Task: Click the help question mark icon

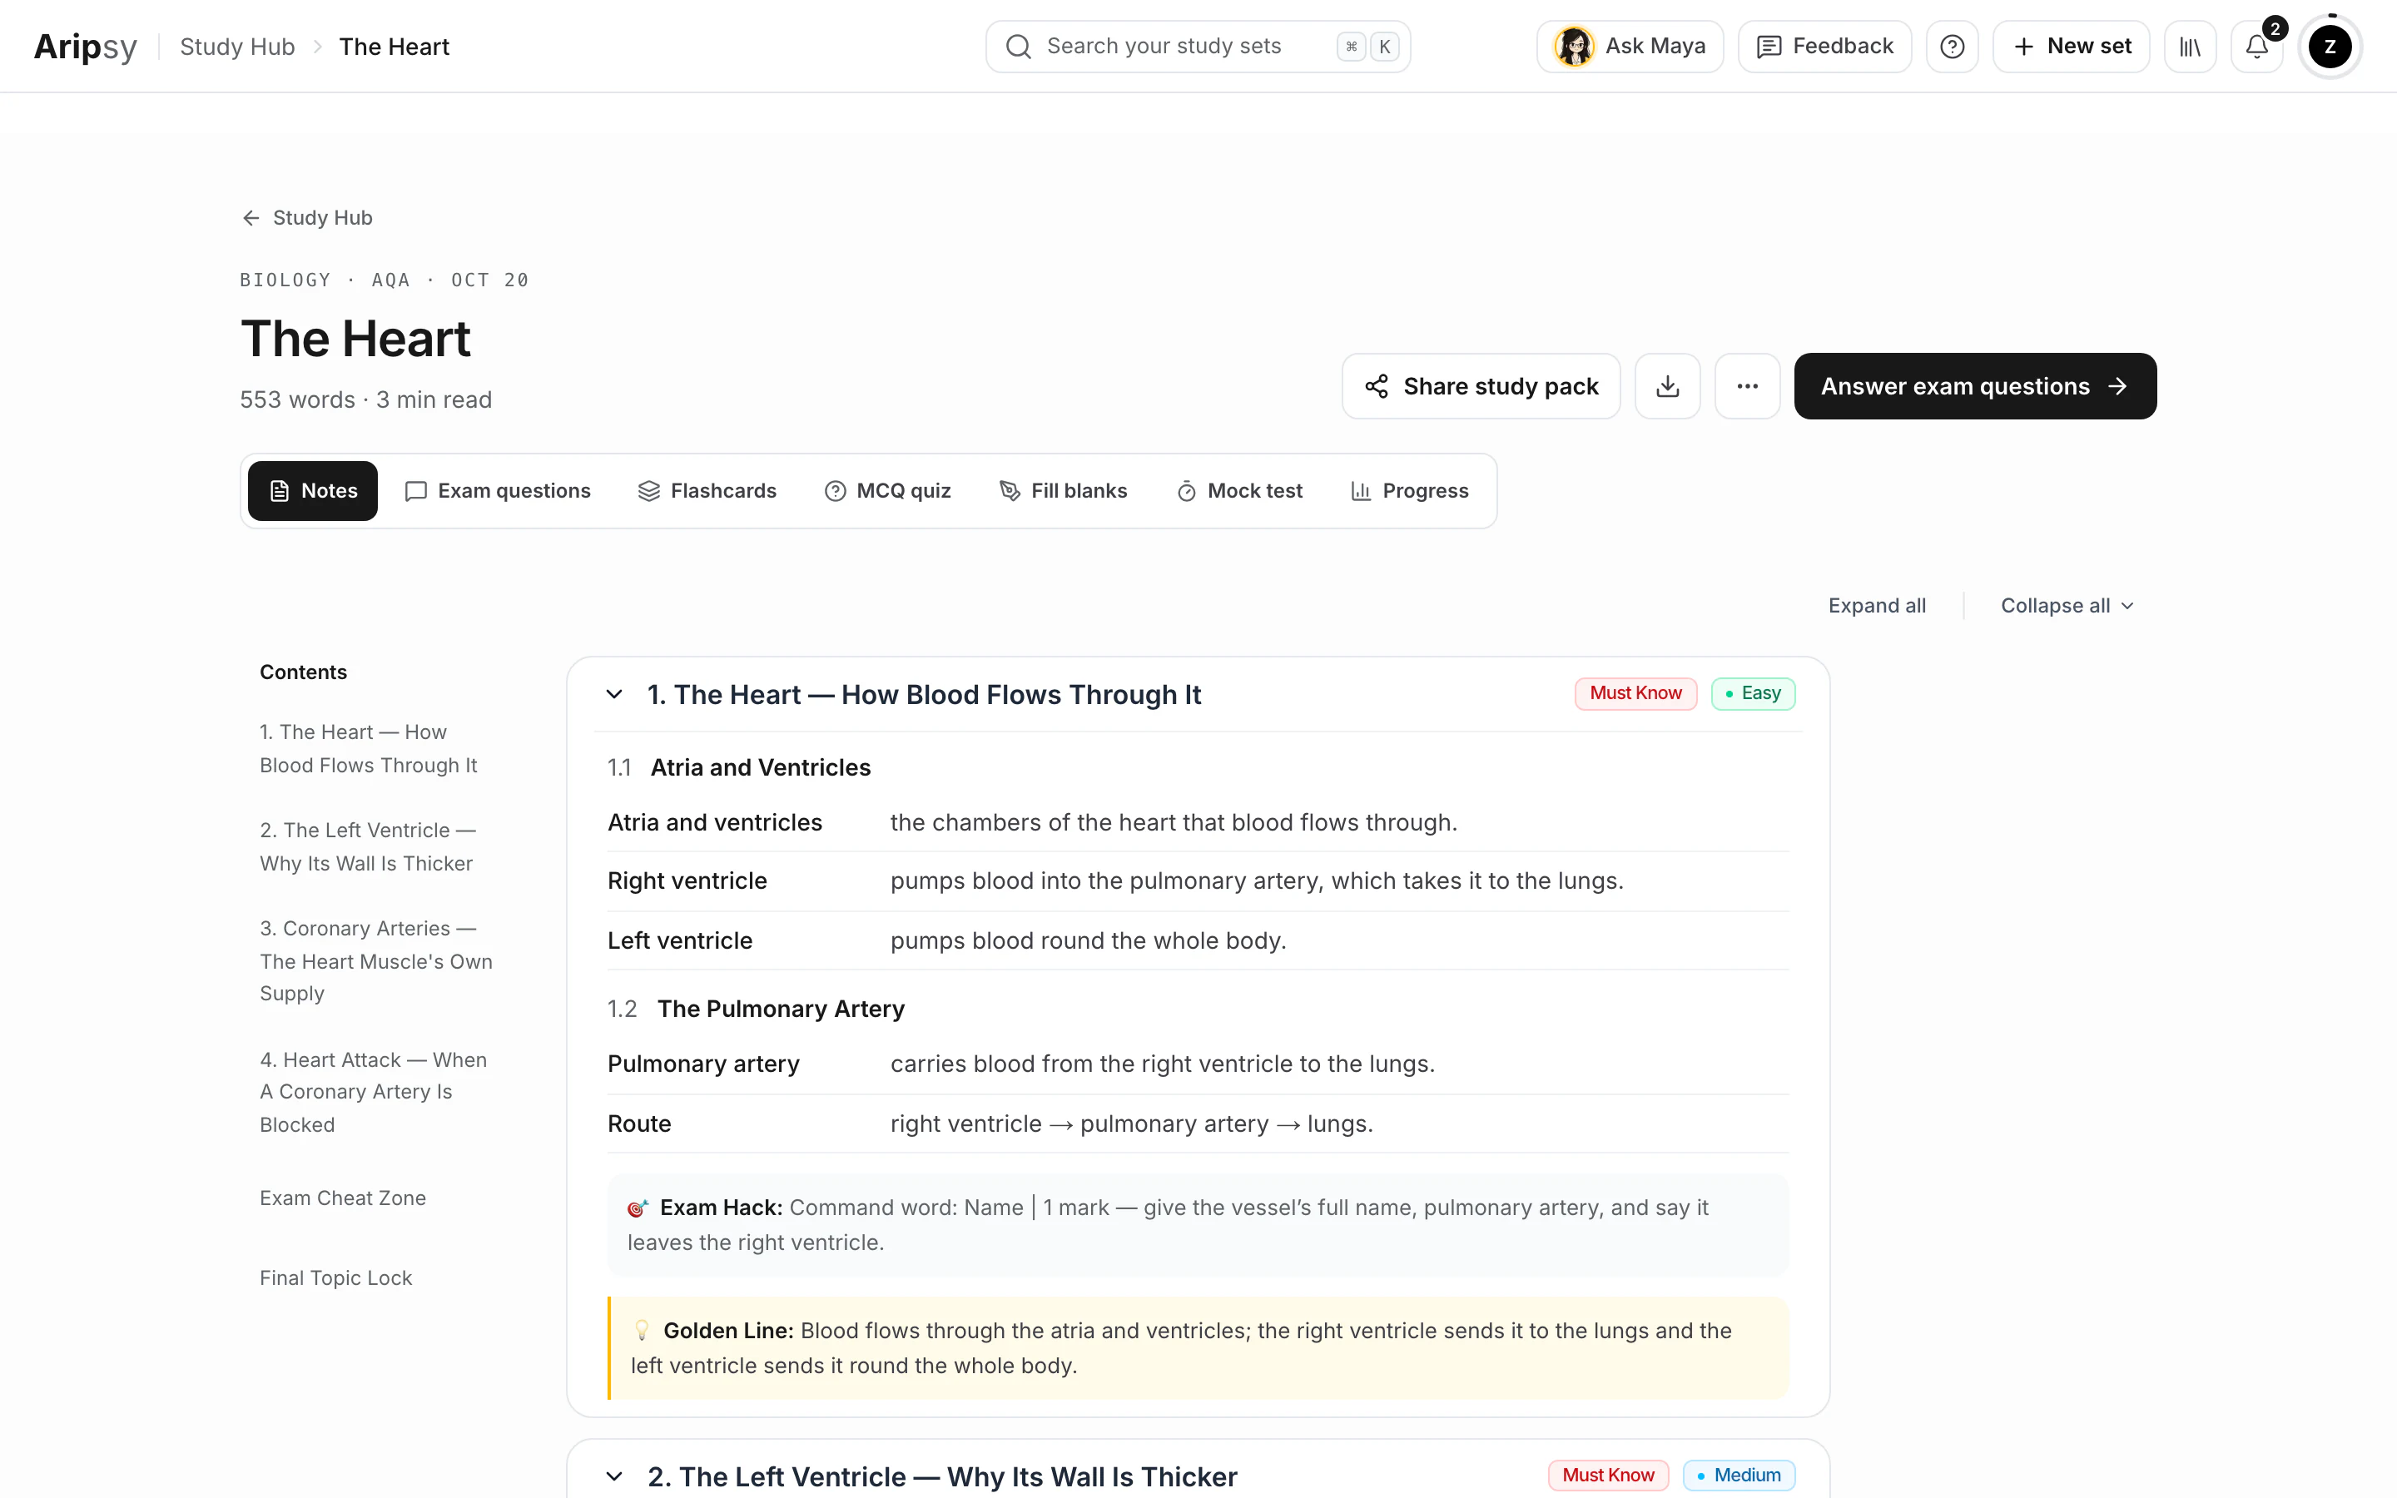Action: pos(1953,47)
